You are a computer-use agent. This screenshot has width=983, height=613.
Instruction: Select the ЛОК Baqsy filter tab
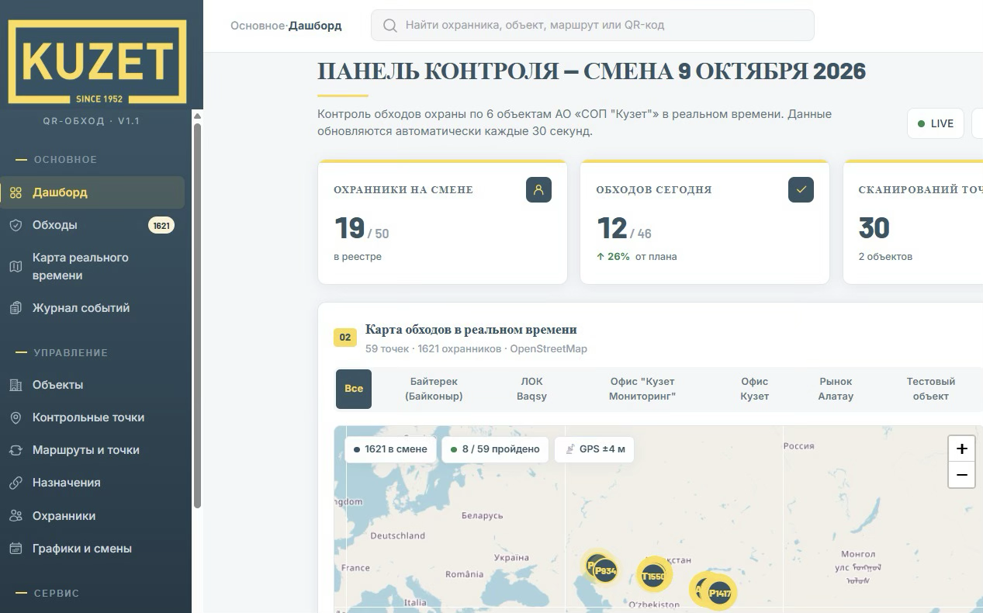tap(531, 389)
